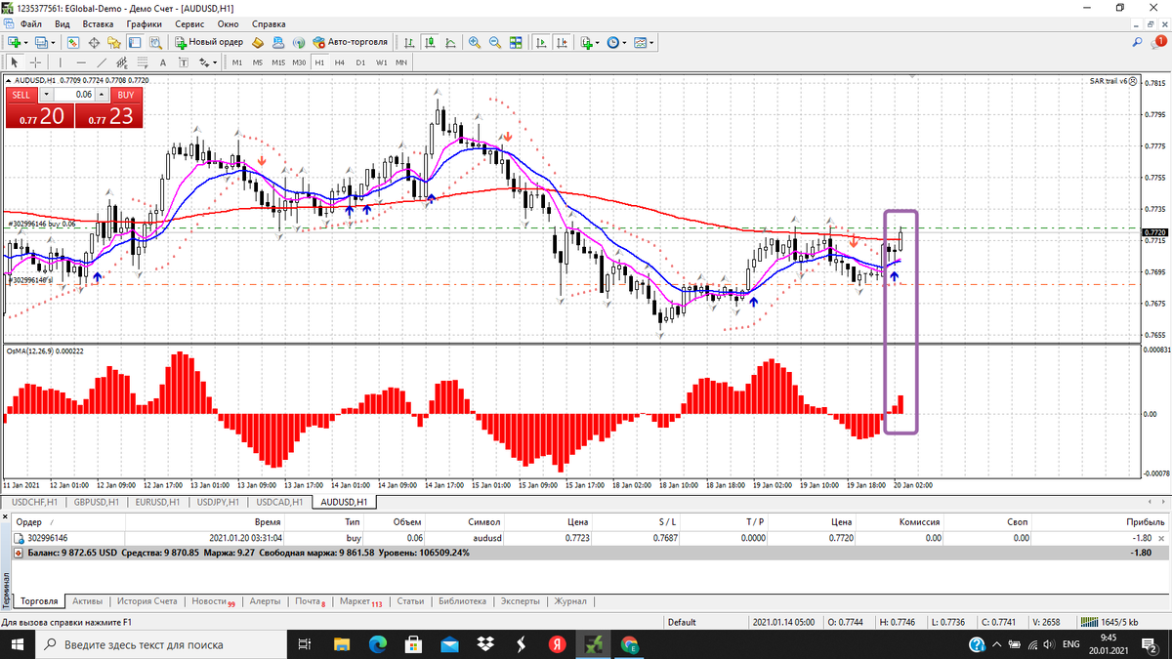This screenshot has width=1172, height=659.
Task: Expand the indicators list dropdown arrow
Action: click(x=597, y=42)
